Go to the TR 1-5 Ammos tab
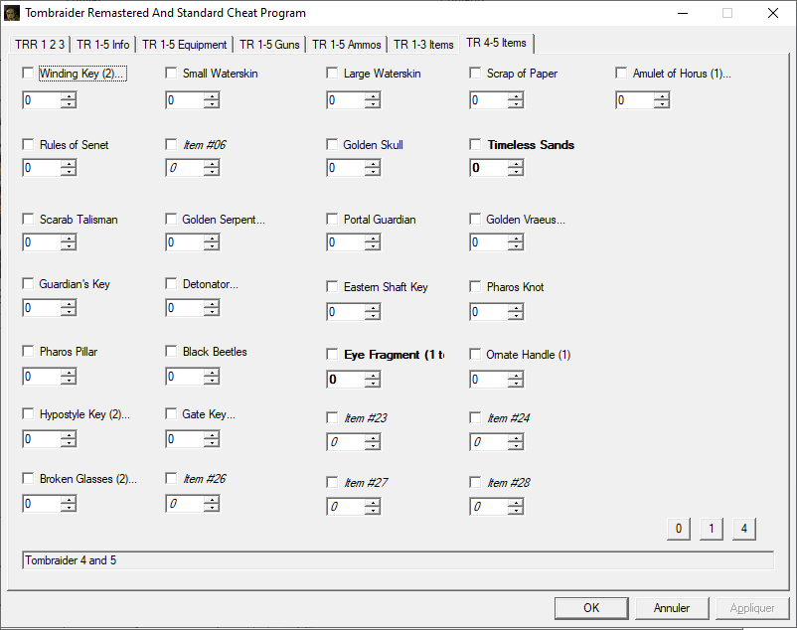Screen dimensions: 797x630 point(347,45)
